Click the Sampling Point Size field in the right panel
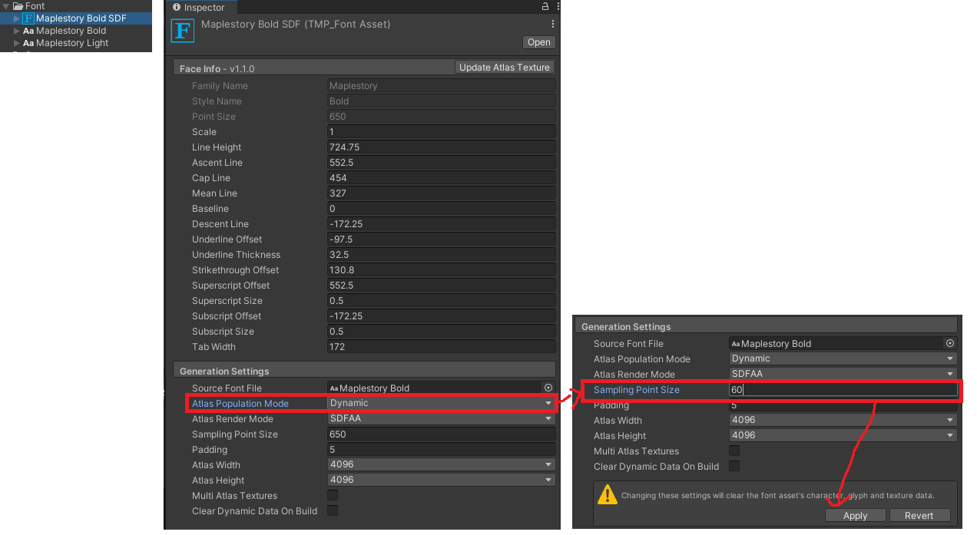Screen dimensions: 977x535 click(x=843, y=390)
